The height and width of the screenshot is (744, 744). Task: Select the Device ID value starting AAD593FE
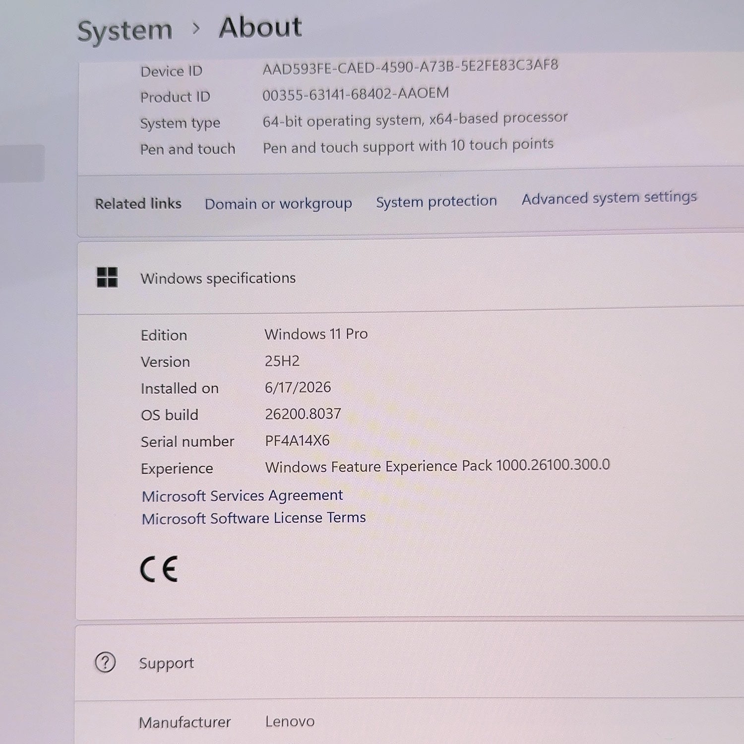(411, 66)
